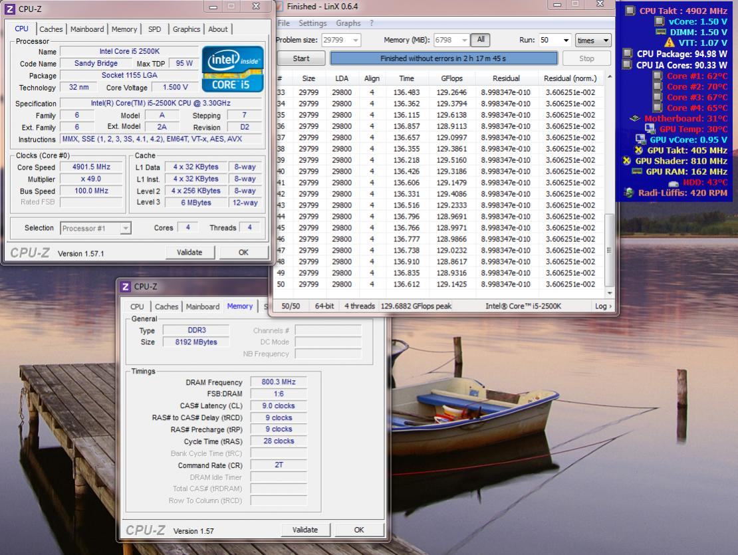Image resolution: width=738 pixels, height=555 pixels.
Task: Click Validate in lower CPU-Z Memory window
Action: click(x=305, y=530)
